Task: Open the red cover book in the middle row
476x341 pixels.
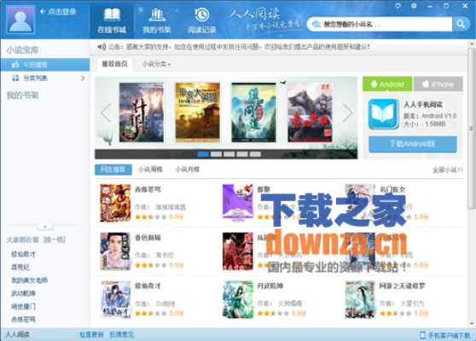Action: pos(238,251)
